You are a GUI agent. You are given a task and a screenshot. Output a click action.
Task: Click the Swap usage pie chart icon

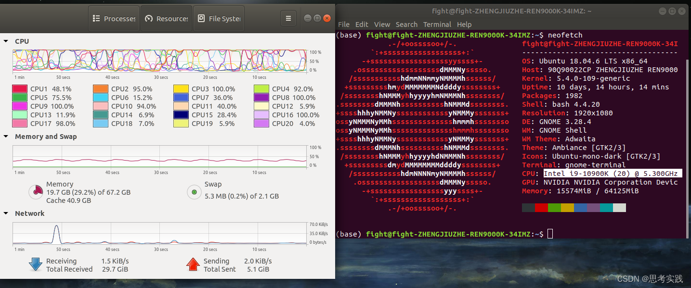click(x=194, y=191)
